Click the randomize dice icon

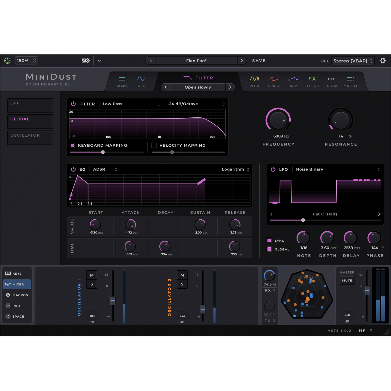86,61
